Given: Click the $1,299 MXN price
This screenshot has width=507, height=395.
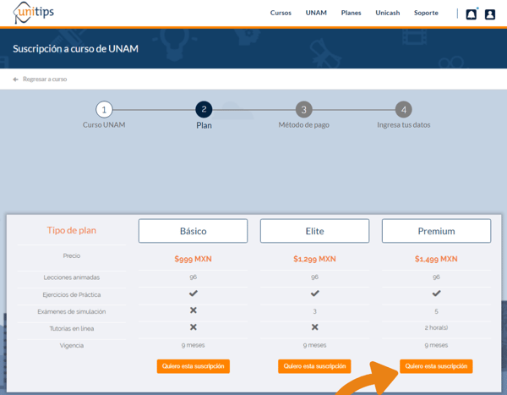Looking at the screenshot, I should (314, 259).
